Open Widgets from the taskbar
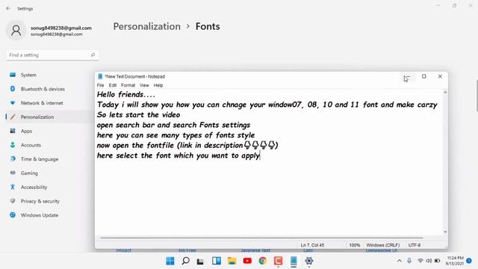The image size is (478, 269). [217, 261]
